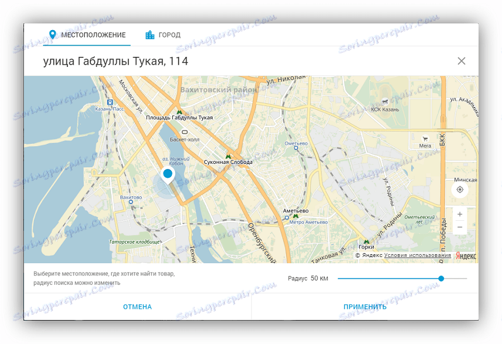Click the Московская ул. street label
The height and width of the screenshot is (344, 502).
pos(131,96)
